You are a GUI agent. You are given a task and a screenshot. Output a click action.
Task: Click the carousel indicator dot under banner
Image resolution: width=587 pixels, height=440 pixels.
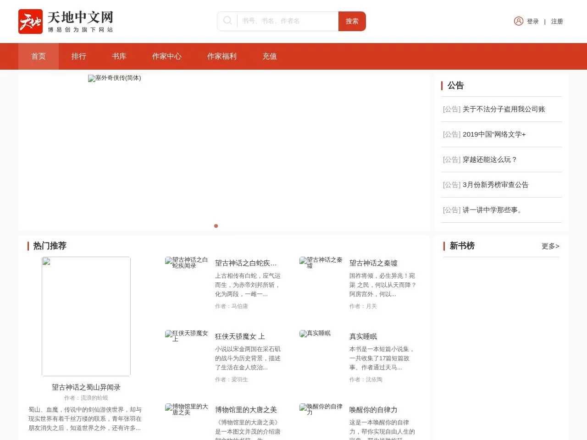tap(216, 226)
